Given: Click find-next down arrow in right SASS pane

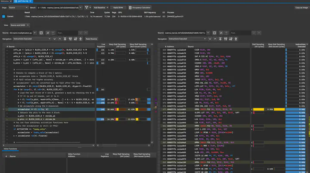Looking at the screenshot, I should pos(254,33).
